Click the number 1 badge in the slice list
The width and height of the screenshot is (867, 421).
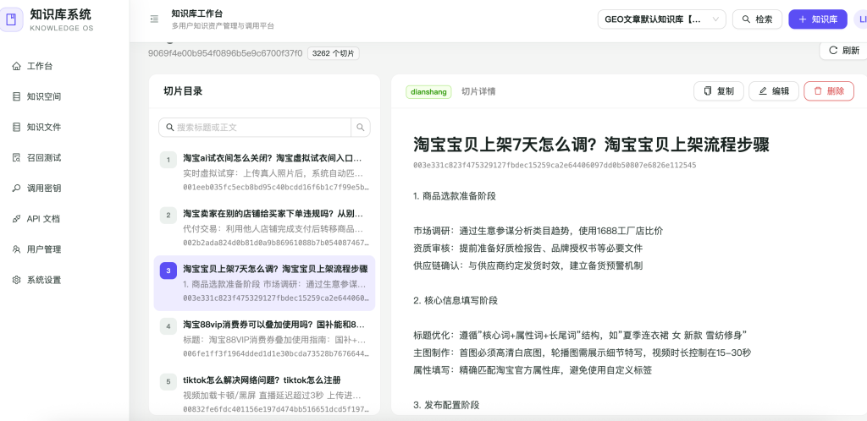click(x=168, y=160)
